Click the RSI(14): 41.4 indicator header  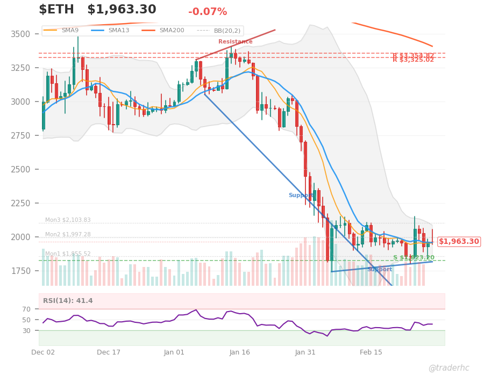click(x=69, y=301)
